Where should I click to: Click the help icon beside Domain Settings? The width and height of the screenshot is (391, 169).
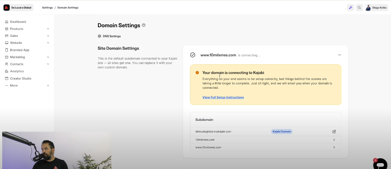(x=144, y=25)
